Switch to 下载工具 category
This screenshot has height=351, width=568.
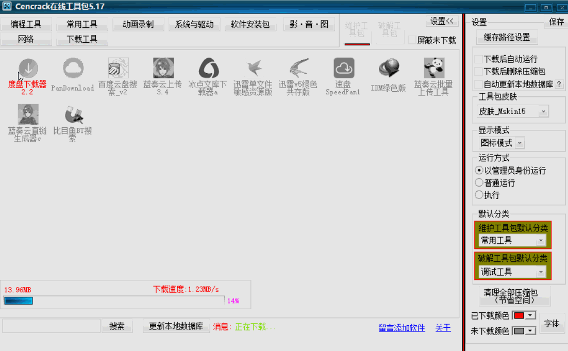tap(82, 39)
